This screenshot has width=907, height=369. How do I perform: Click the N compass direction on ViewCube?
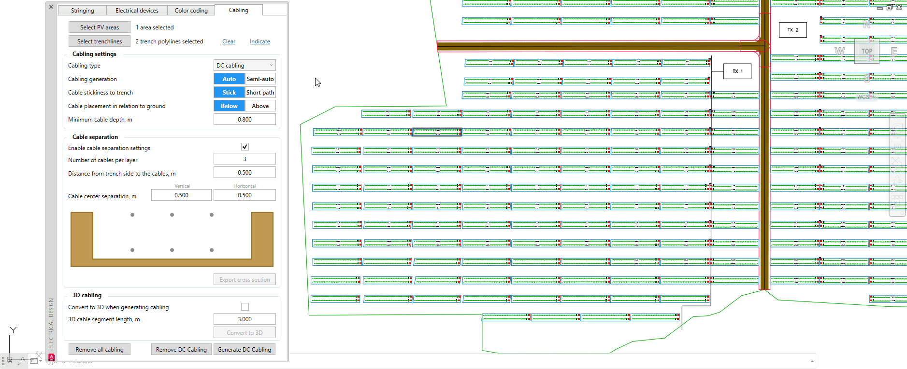coord(866,24)
